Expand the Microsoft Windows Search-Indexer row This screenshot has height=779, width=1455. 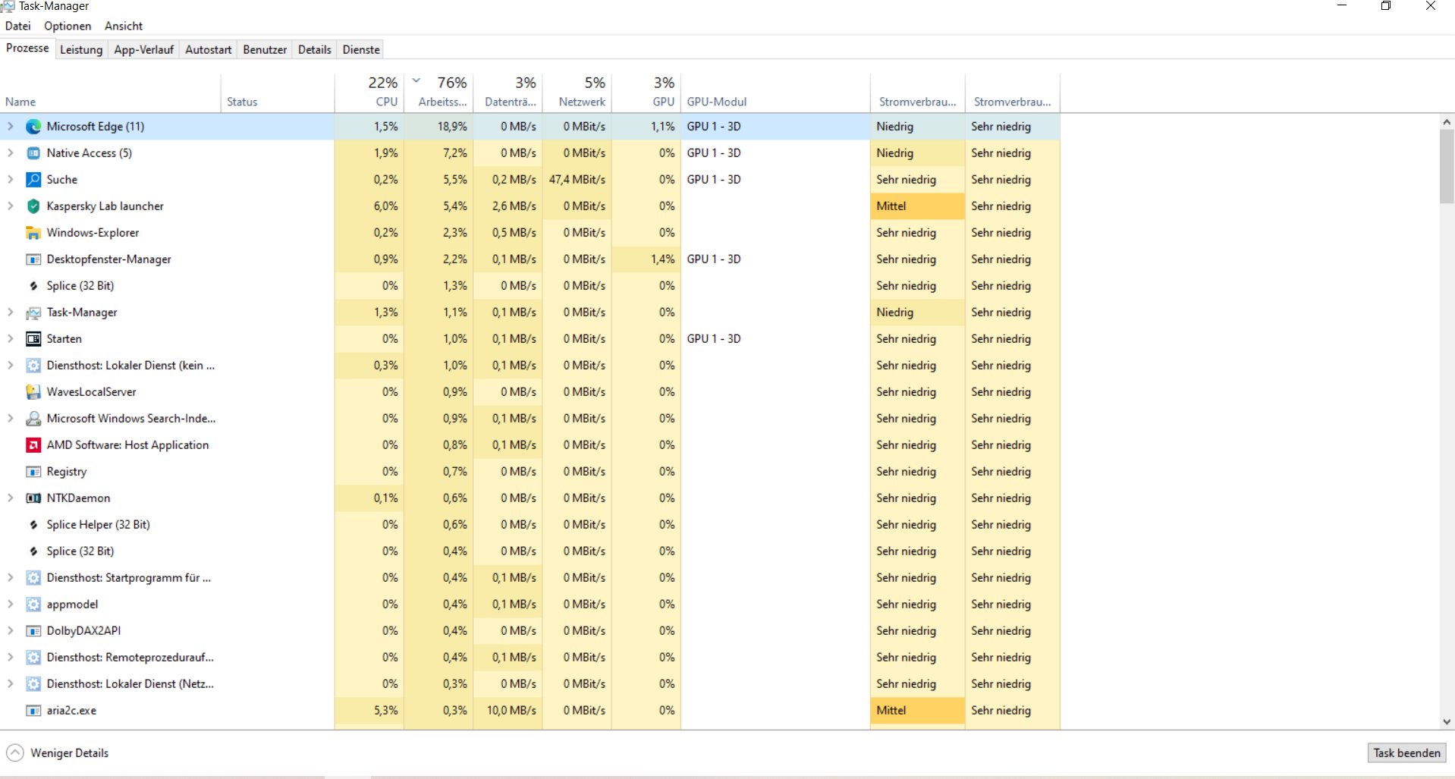tap(11, 419)
